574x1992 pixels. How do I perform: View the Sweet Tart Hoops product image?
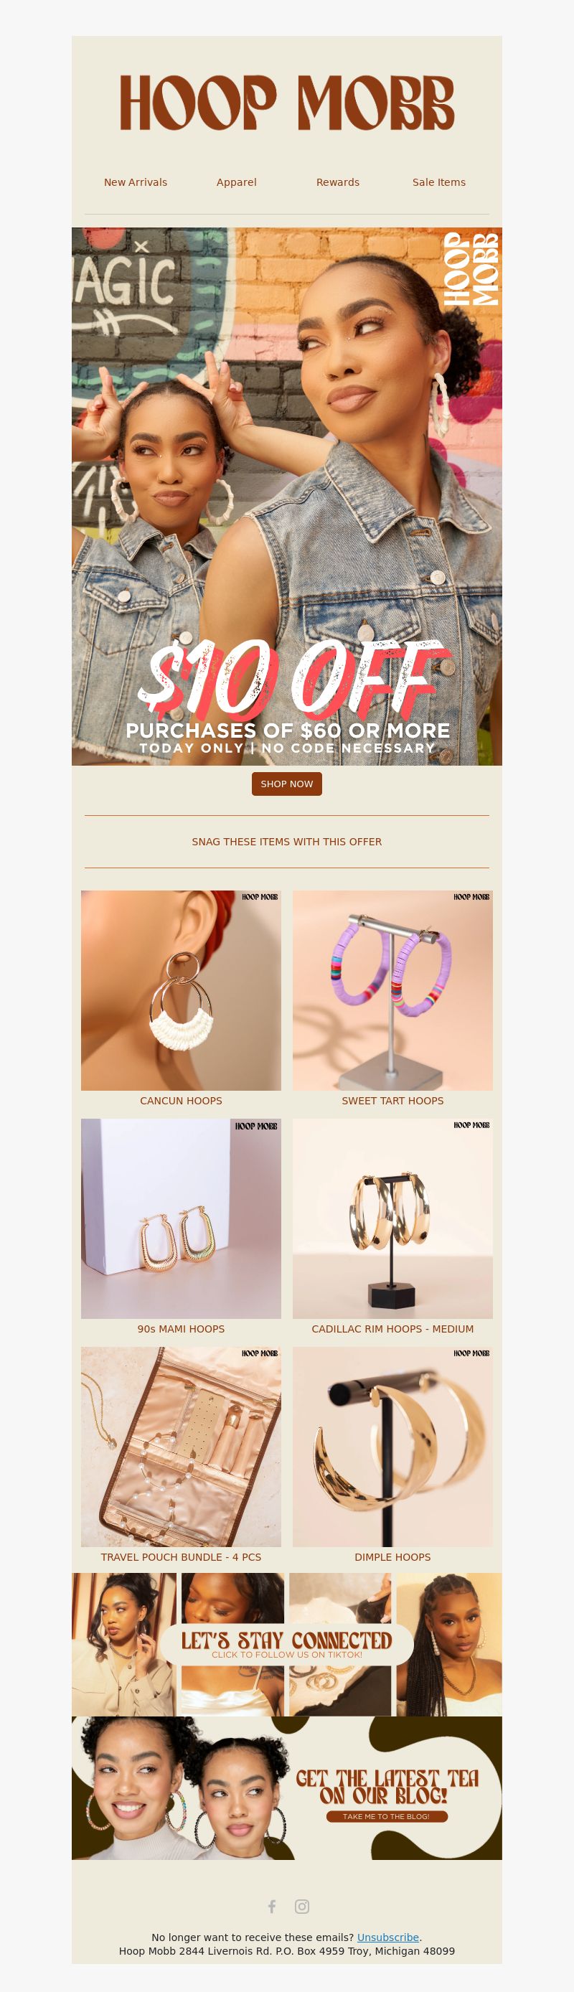click(393, 990)
